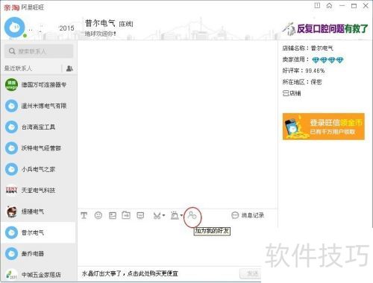
Task: Click the home icon in title bar
Action: click(329, 6)
